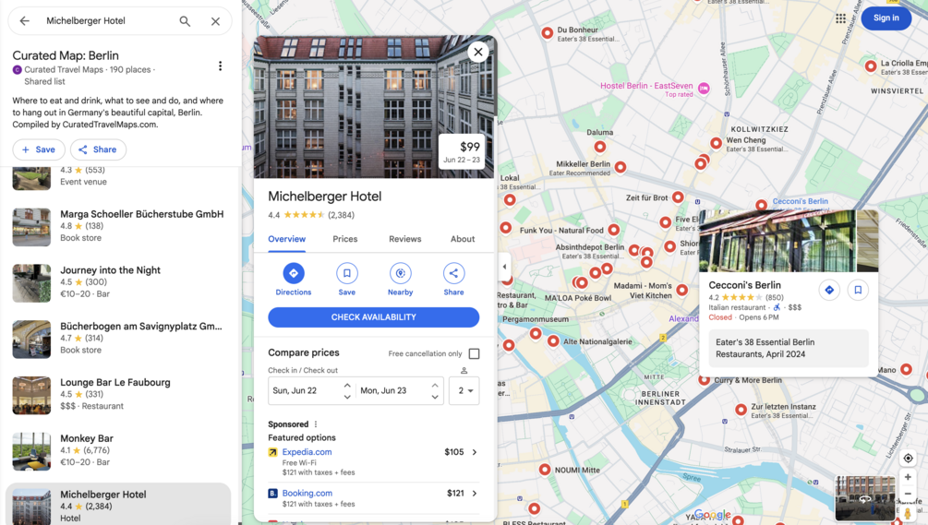928x525 pixels.
Task: Click the Share icon in hotel card
Action: coord(453,273)
